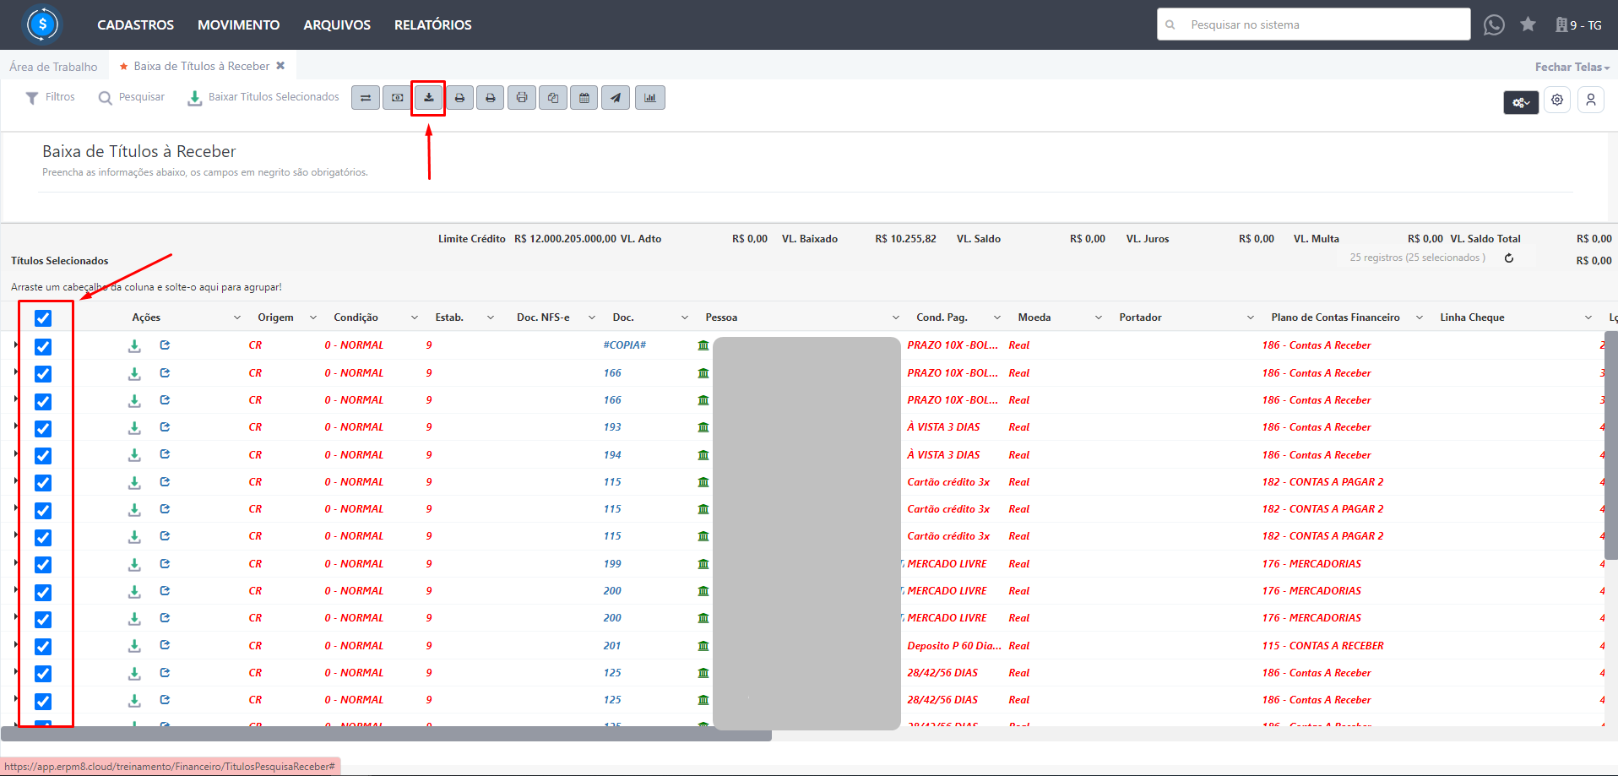Viewport: 1618px width, 776px height.
Task: Close the Baixa de Títulos à Receber tab
Action: pyautogui.click(x=280, y=66)
